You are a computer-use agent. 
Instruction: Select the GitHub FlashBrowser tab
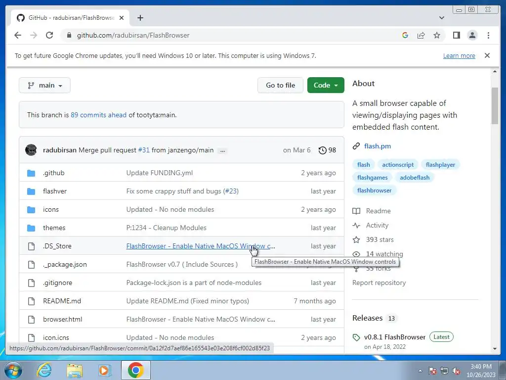70,18
